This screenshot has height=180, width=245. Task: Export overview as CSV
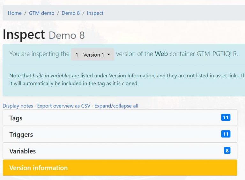click(x=64, y=106)
